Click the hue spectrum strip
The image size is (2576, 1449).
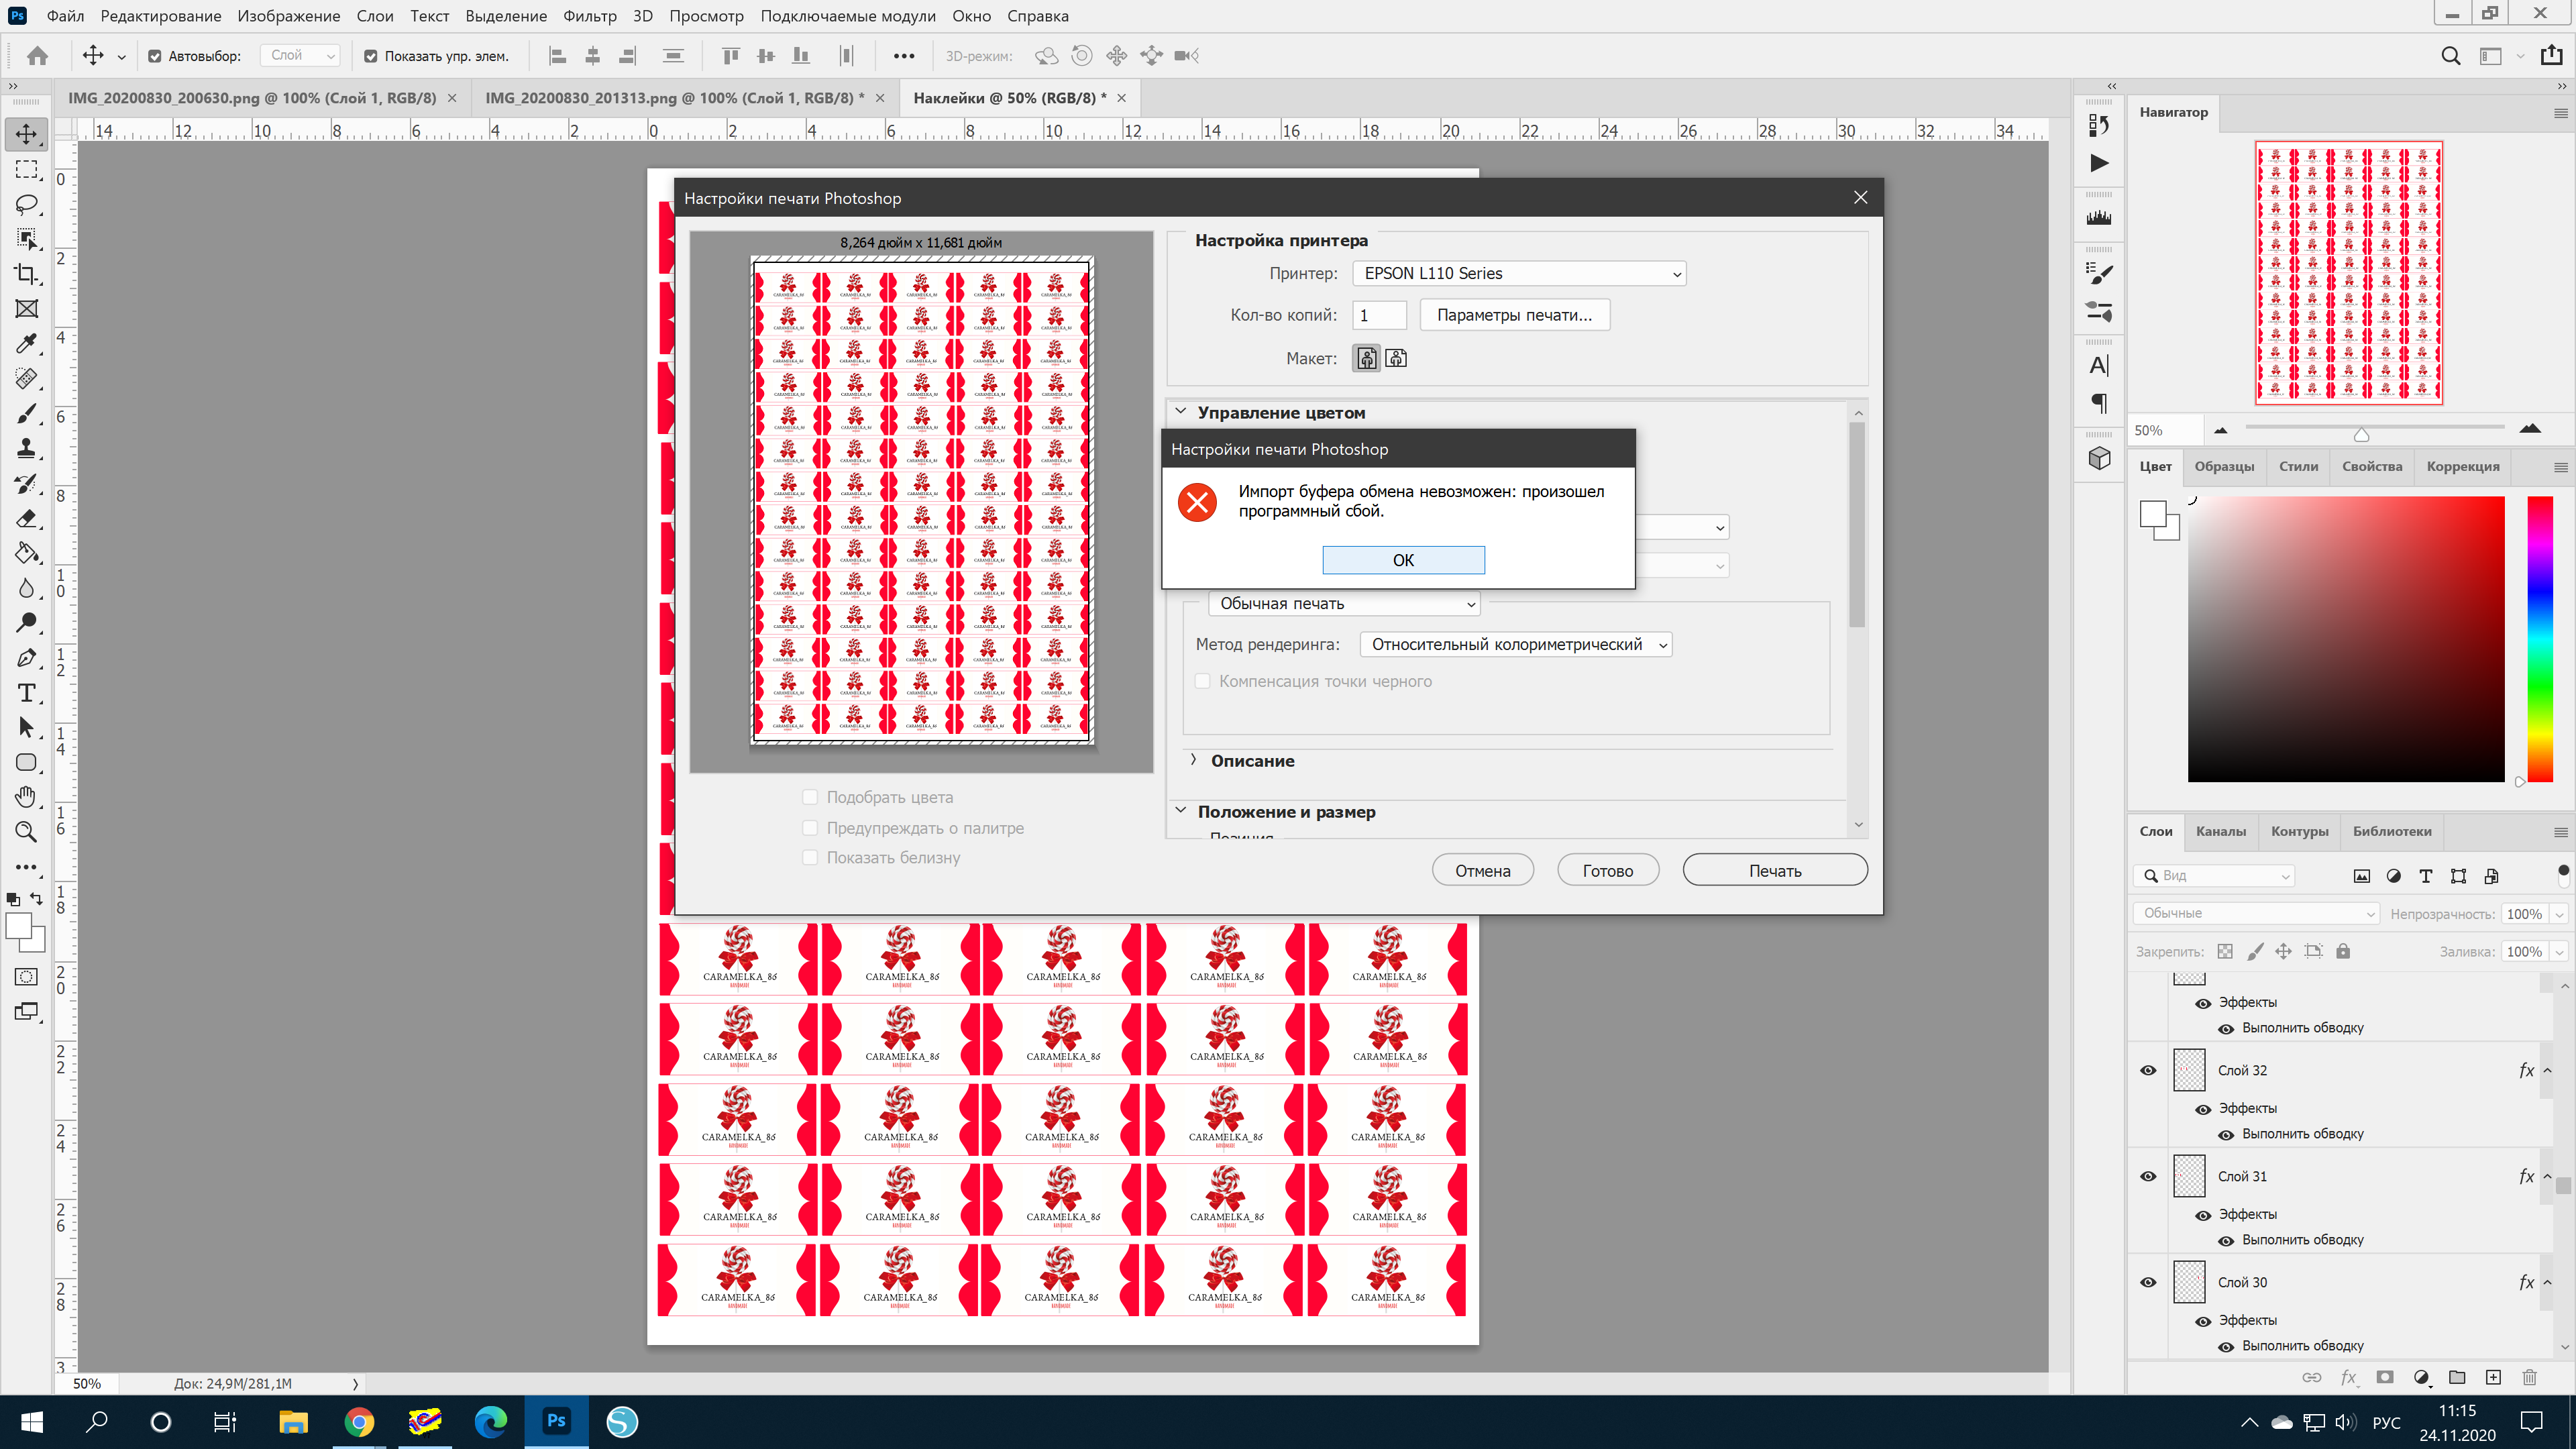(x=2540, y=638)
